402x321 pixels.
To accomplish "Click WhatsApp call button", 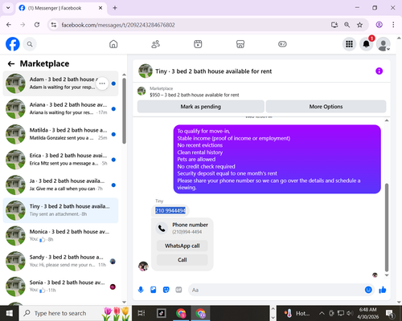I will pyautogui.click(x=183, y=246).
